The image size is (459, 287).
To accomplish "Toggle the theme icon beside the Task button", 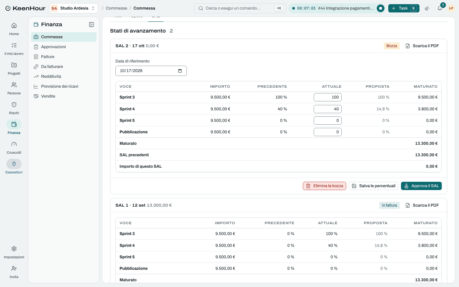I will tap(427, 8).
